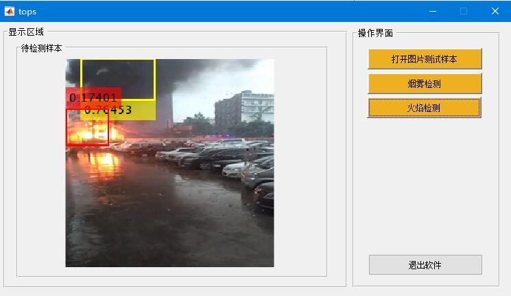Click the 待检测样本 panel title

41,48
